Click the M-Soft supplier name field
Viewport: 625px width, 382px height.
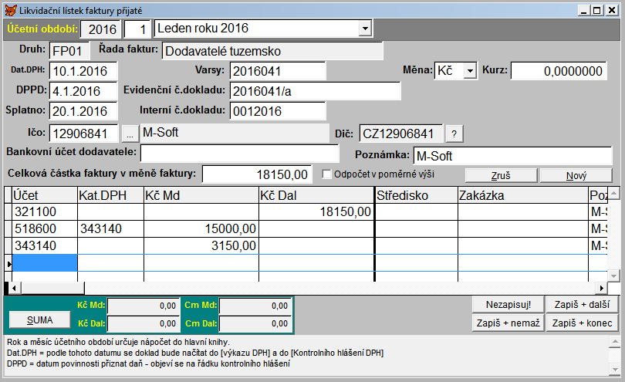[x=235, y=133]
